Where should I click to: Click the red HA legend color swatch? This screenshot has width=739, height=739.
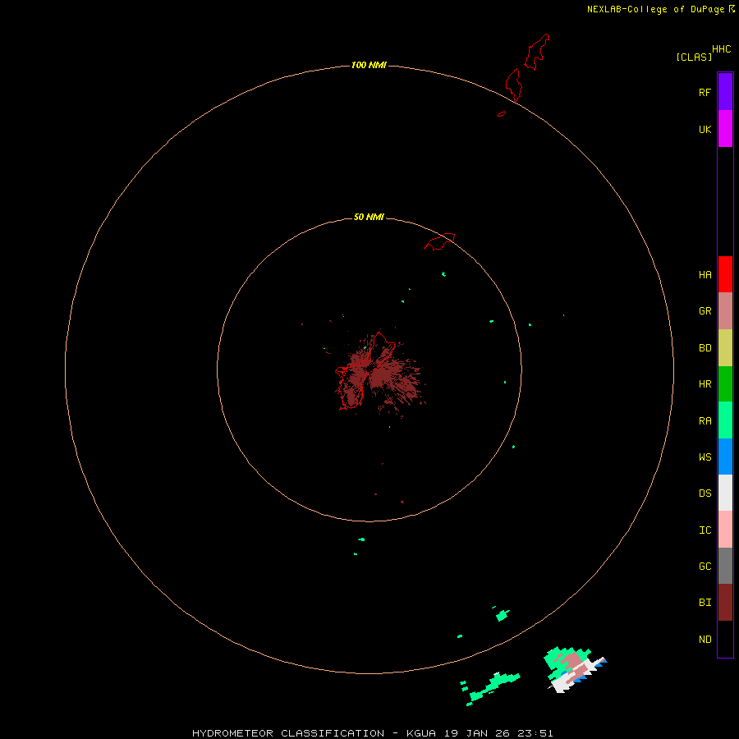(725, 274)
